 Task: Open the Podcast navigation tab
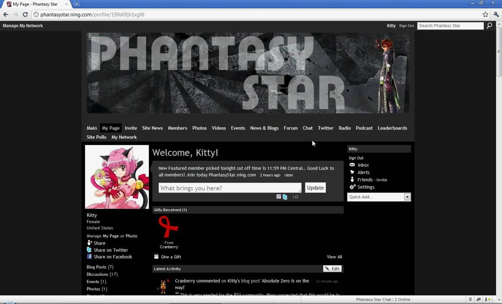(x=364, y=128)
